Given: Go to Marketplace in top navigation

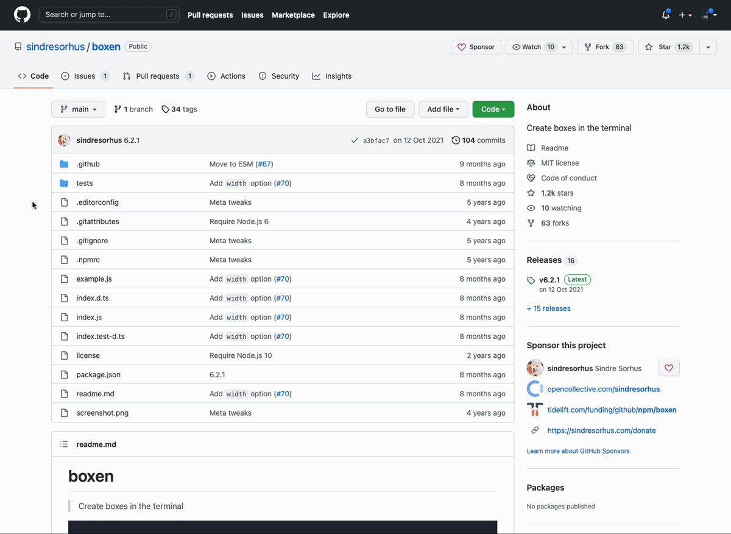Looking at the screenshot, I should click(x=294, y=15).
